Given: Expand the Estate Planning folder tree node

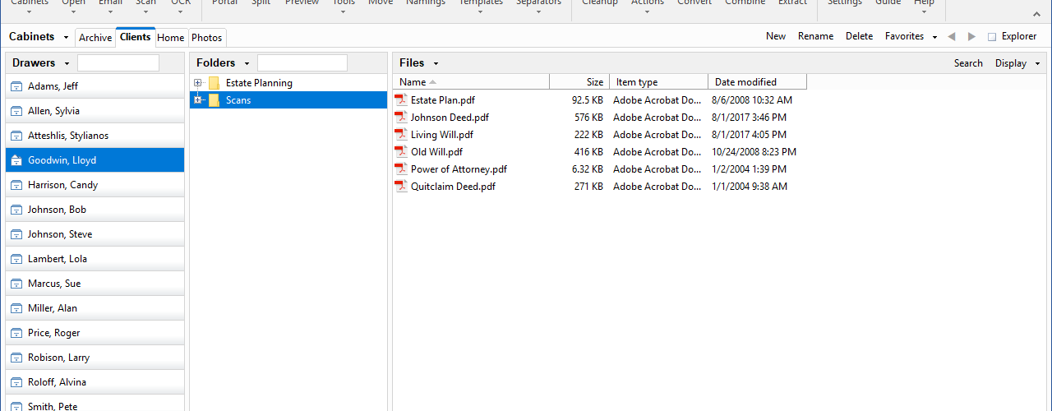Looking at the screenshot, I should coord(198,83).
